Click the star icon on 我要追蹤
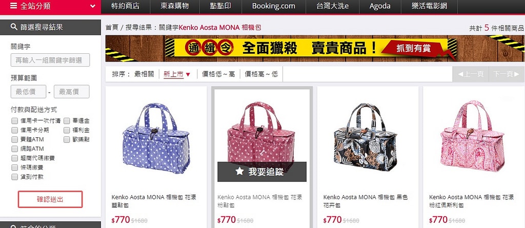This screenshot has width=525, height=228. [x=239, y=172]
